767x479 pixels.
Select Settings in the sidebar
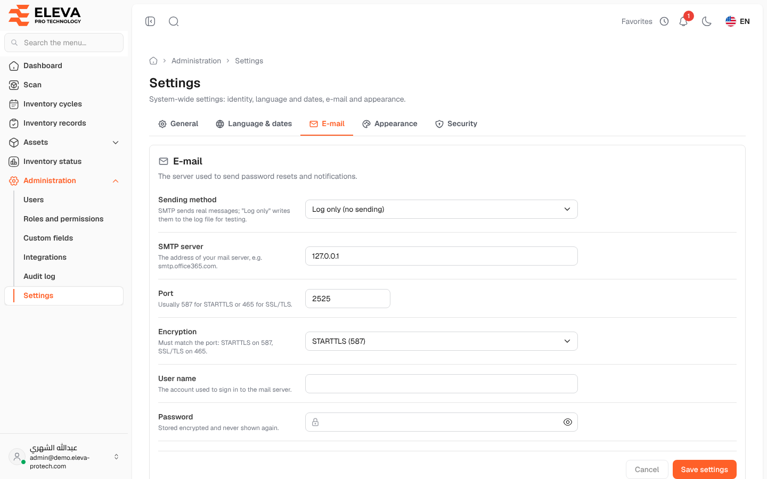[64, 296]
